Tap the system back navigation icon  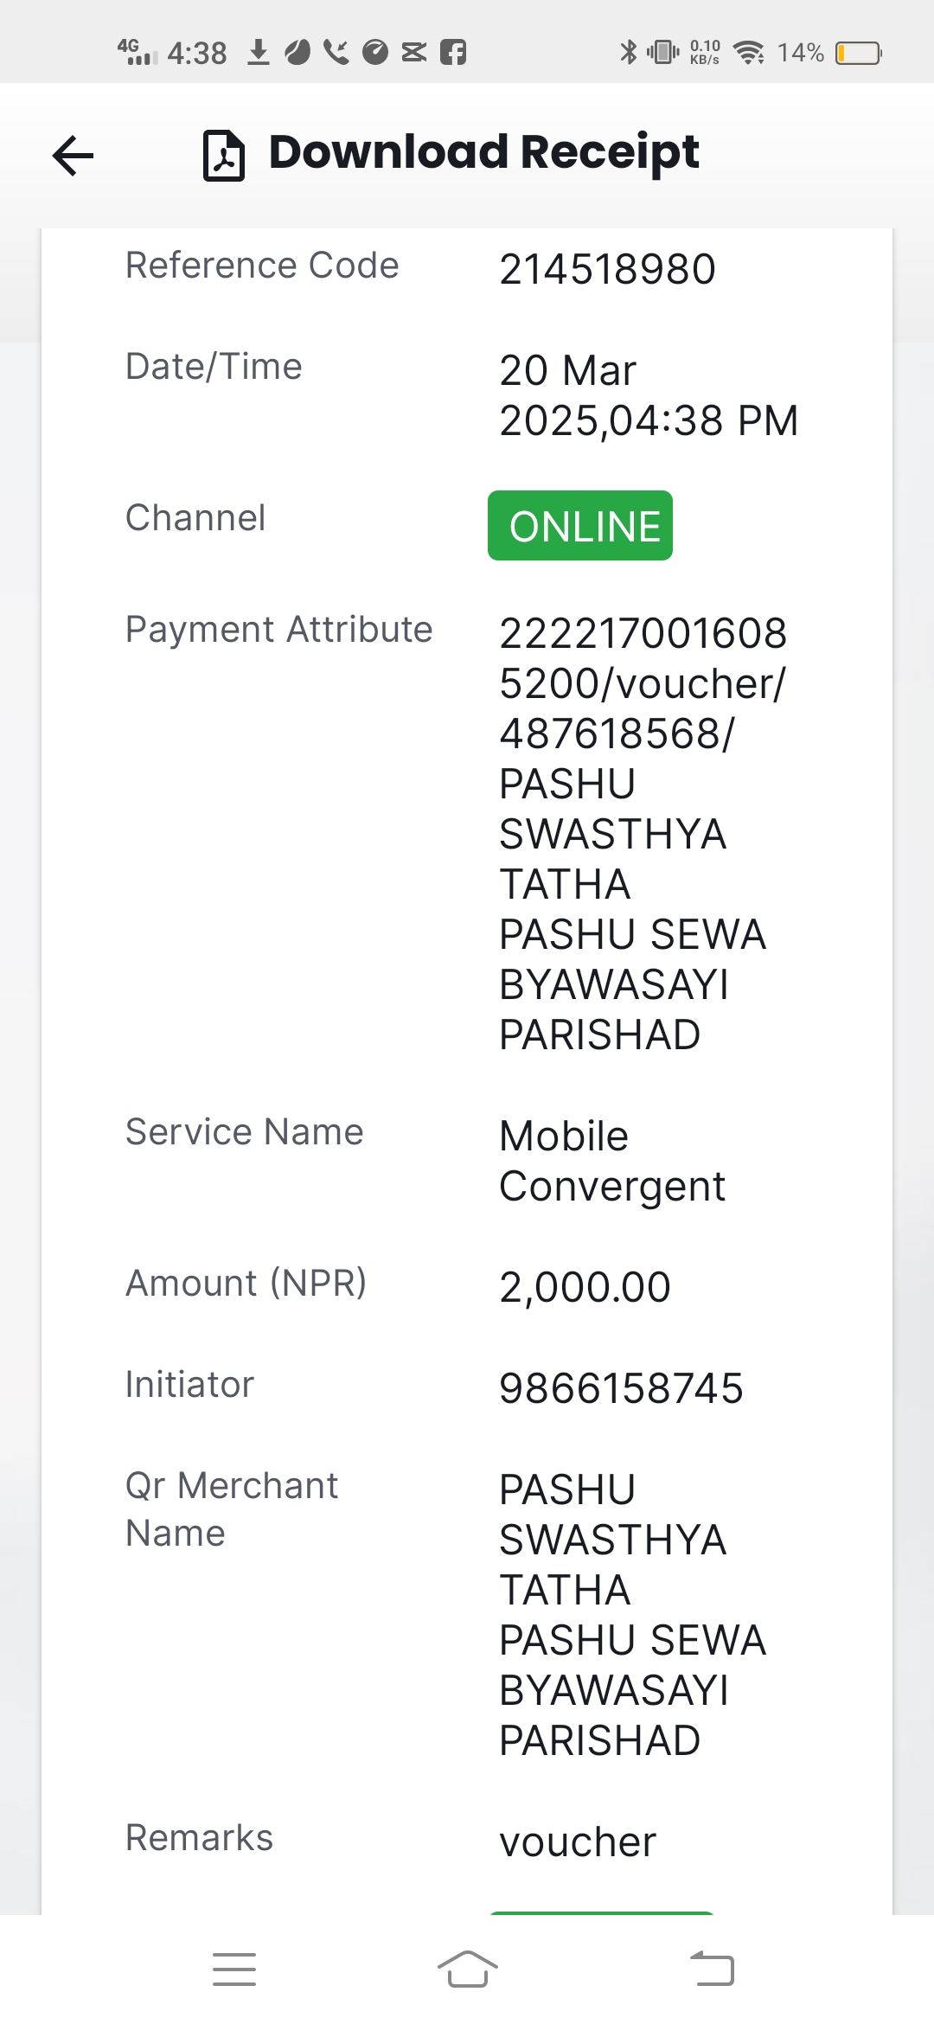pos(712,1969)
